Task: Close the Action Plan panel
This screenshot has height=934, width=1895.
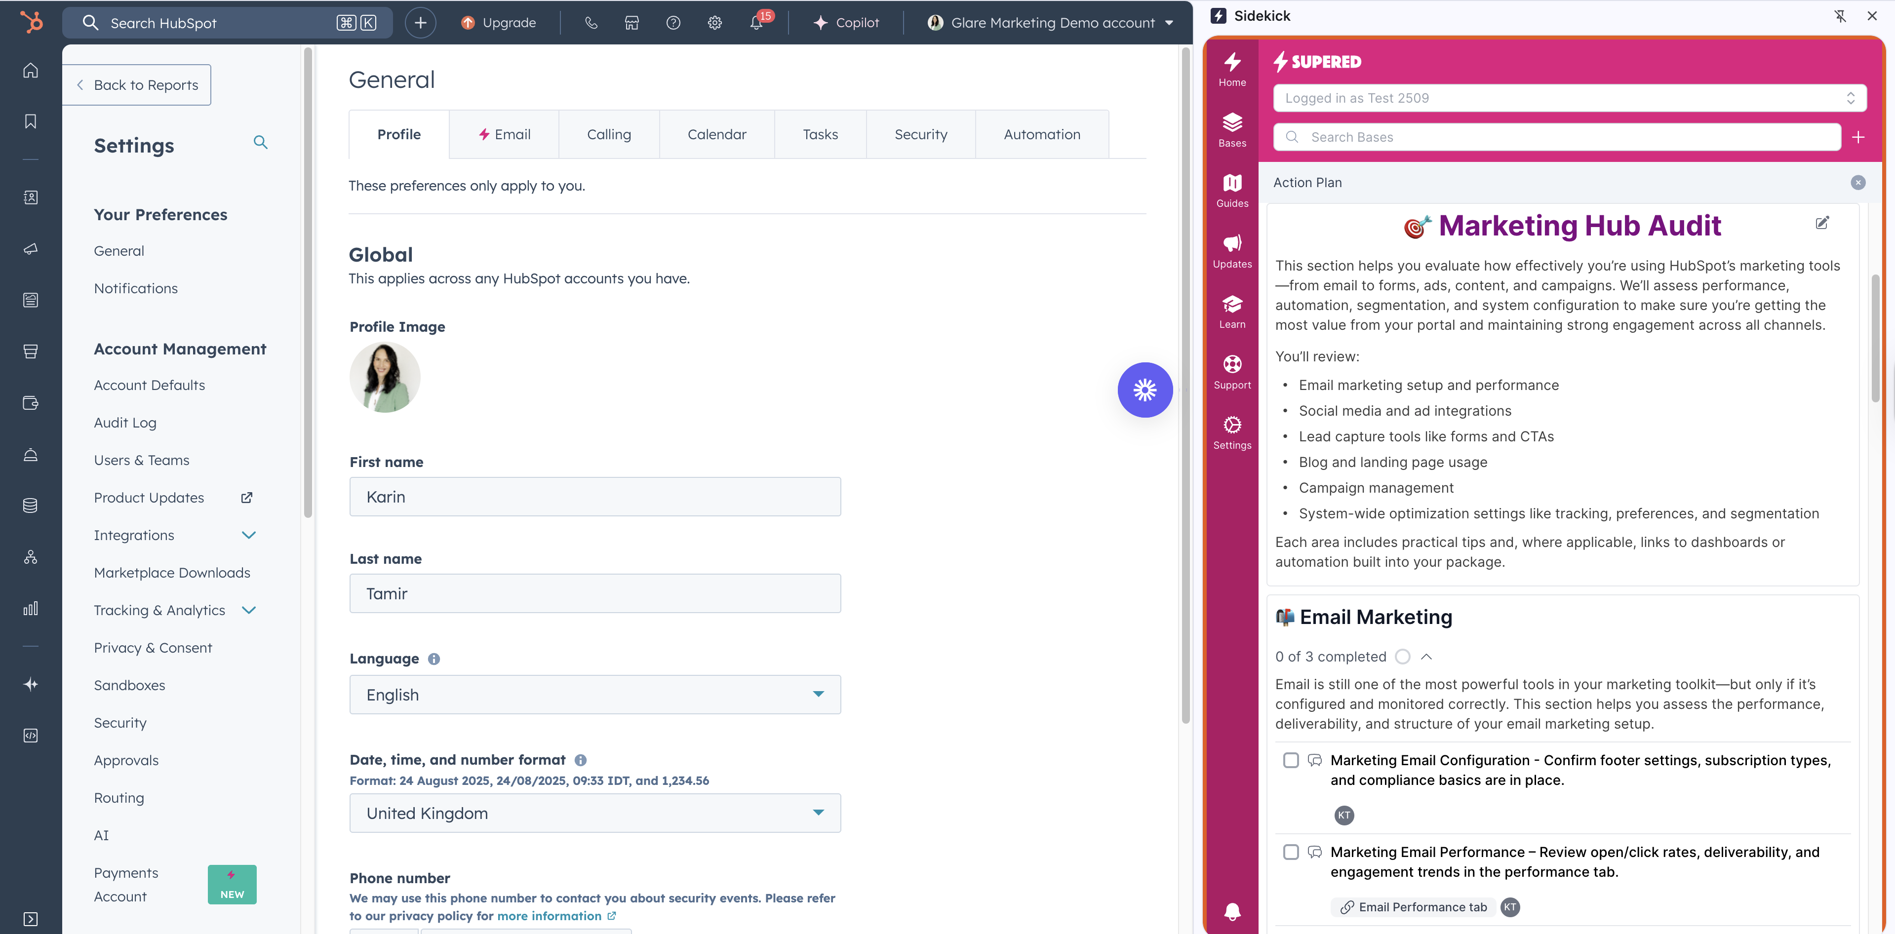Action: [x=1857, y=182]
